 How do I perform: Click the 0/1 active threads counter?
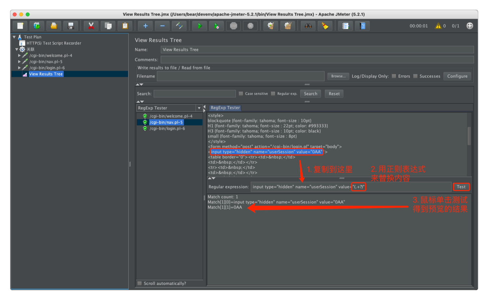click(x=456, y=26)
